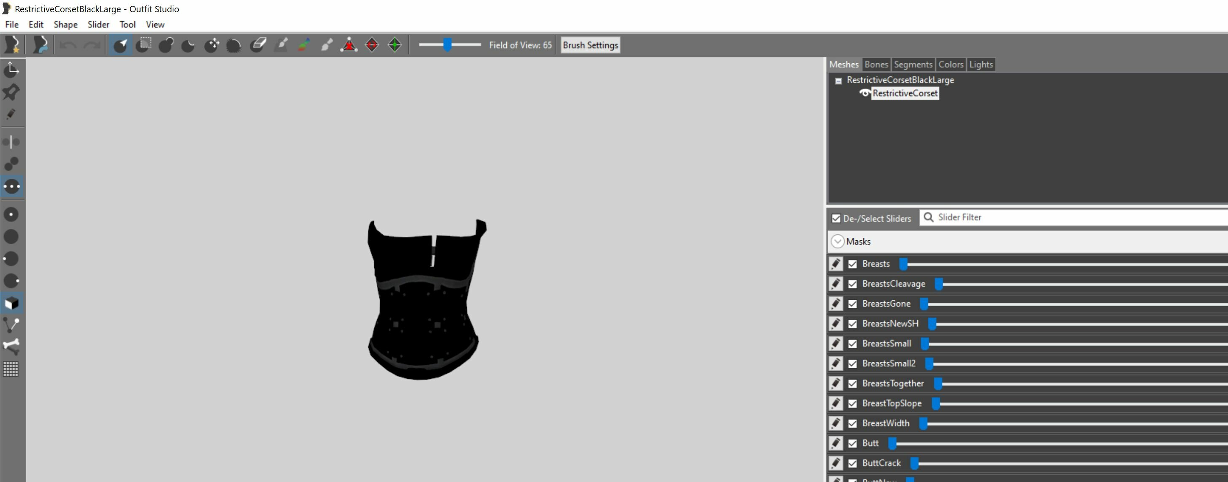Click the greyed Weight Paint brush
This screenshot has height=482, width=1228.
tap(282, 45)
